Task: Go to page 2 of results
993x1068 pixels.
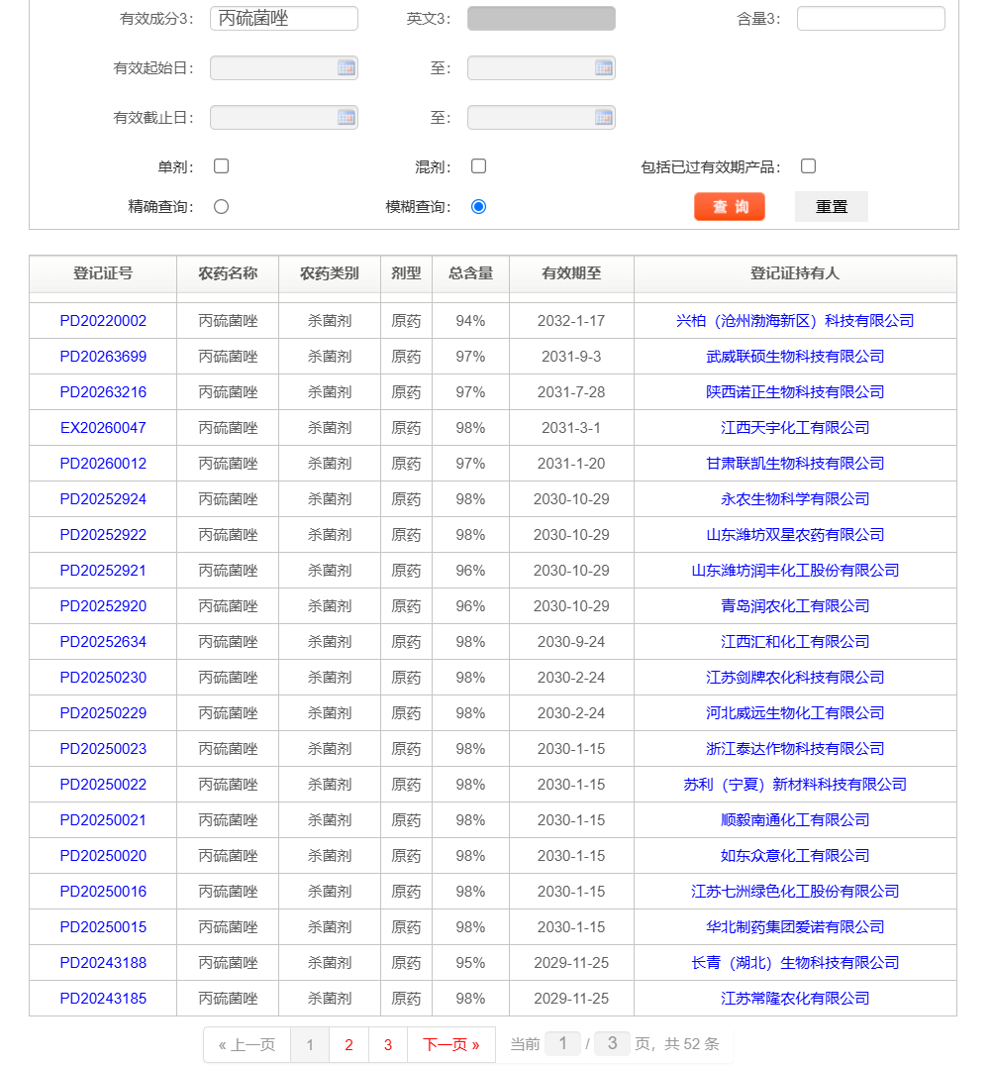Action: coord(348,1045)
